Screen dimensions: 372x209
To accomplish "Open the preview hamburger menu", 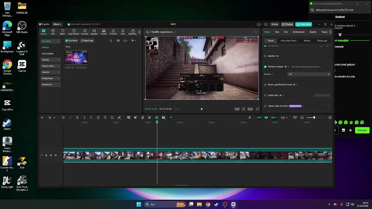I will point(256,32).
